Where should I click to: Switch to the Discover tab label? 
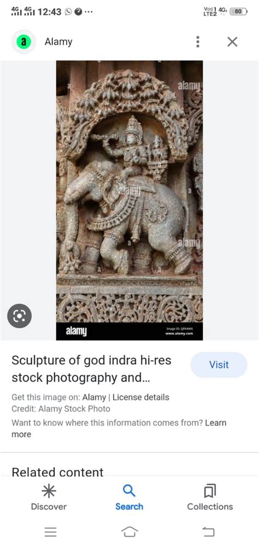tap(49, 507)
